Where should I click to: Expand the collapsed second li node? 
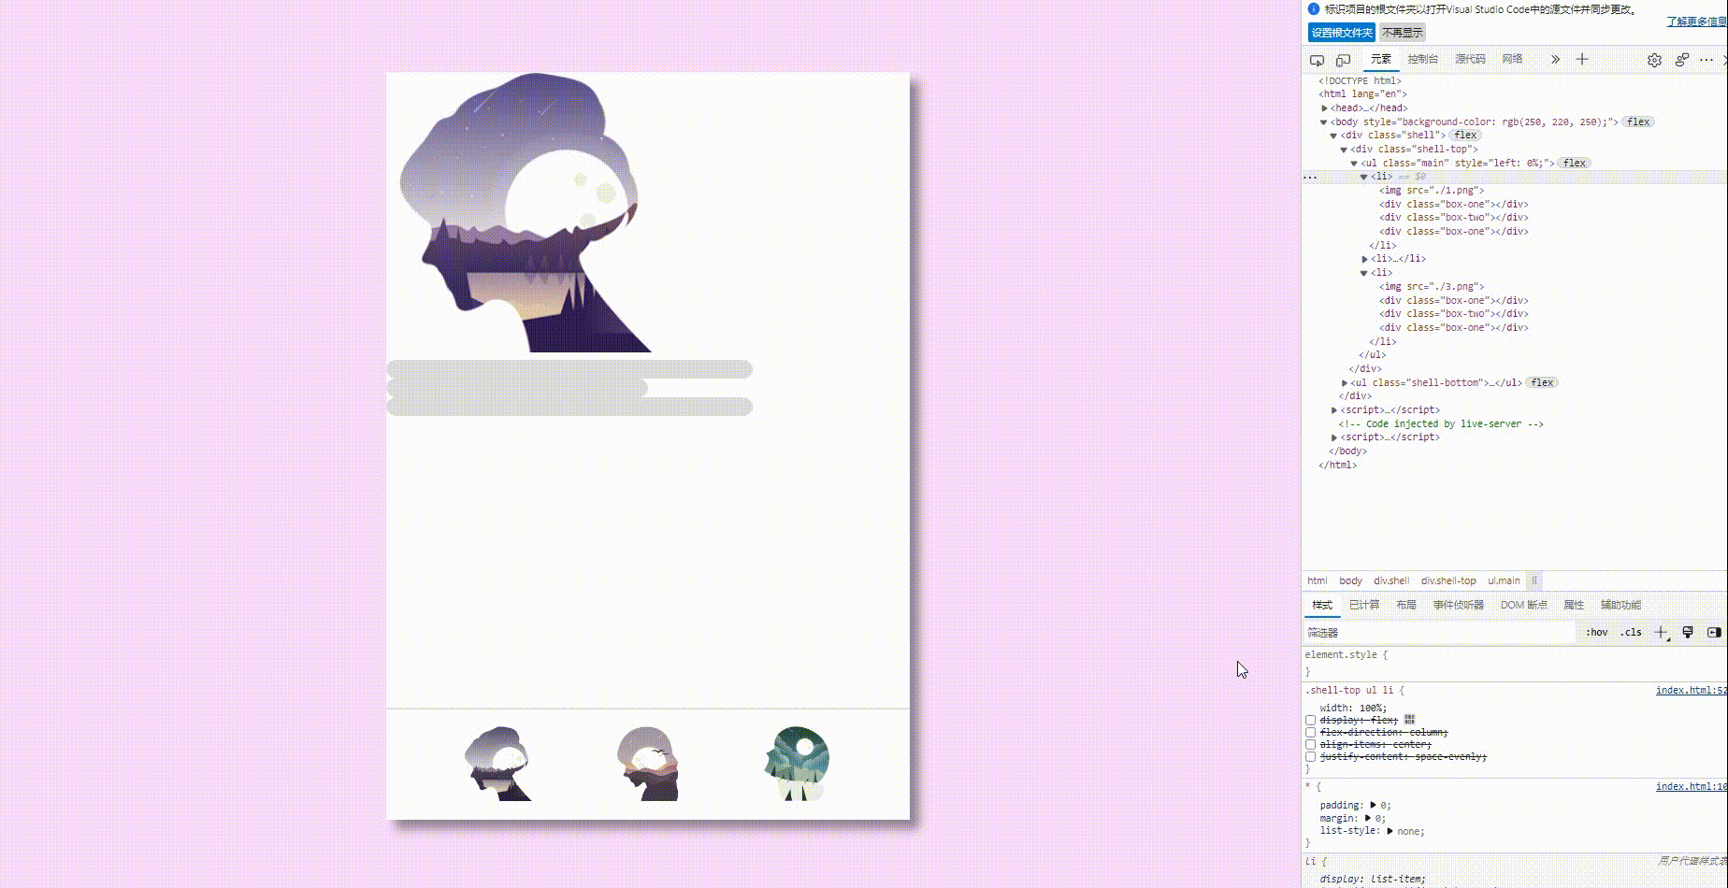click(x=1364, y=259)
